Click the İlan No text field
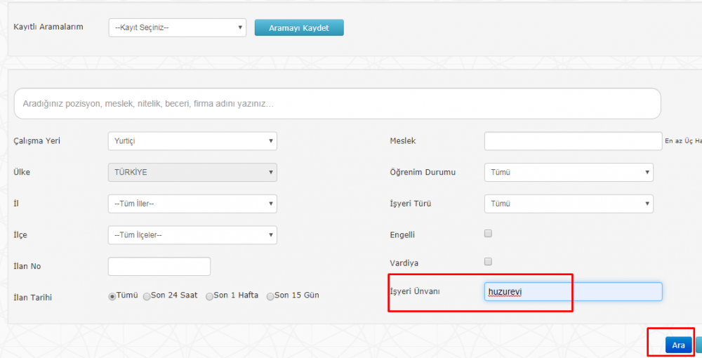702x358 pixels. 159,266
